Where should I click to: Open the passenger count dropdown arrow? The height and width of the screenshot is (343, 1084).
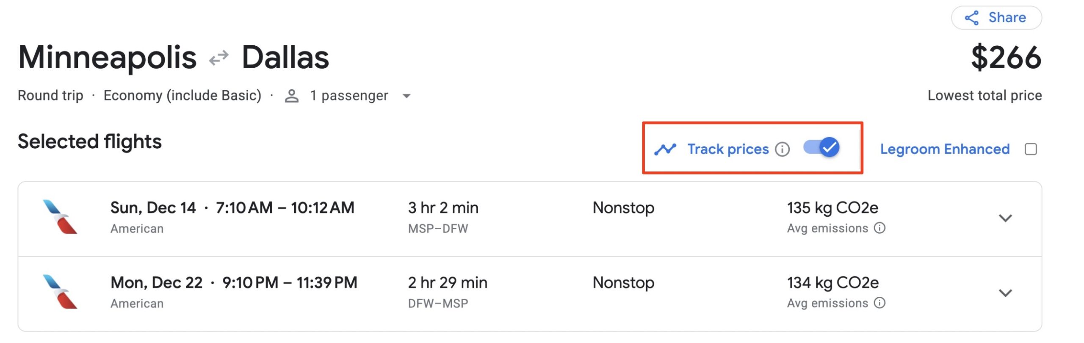[x=406, y=96]
